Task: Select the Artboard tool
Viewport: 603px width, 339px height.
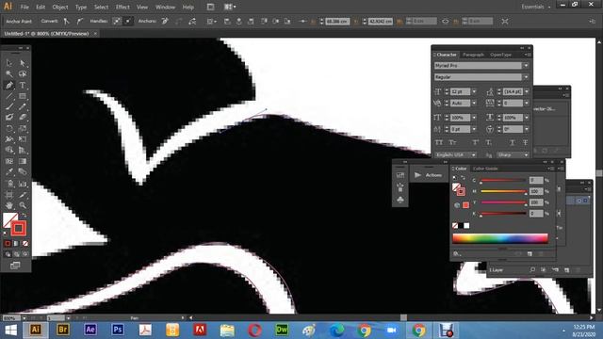Action: coord(9,195)
